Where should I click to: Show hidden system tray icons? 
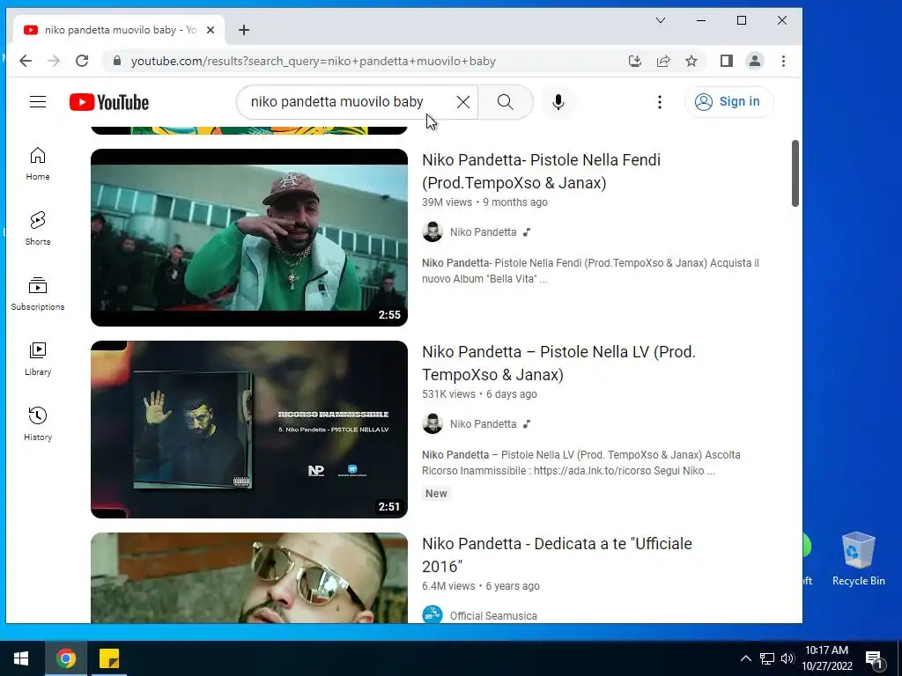[x=745, y=658]
